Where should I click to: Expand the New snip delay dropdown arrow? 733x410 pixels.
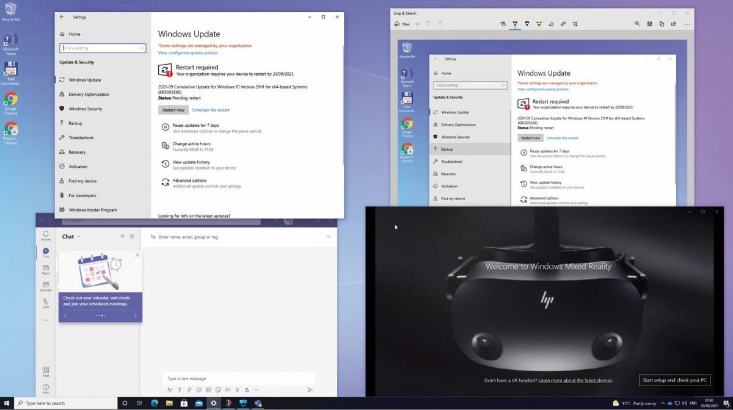pyautogui.click(x=417, y=24)
